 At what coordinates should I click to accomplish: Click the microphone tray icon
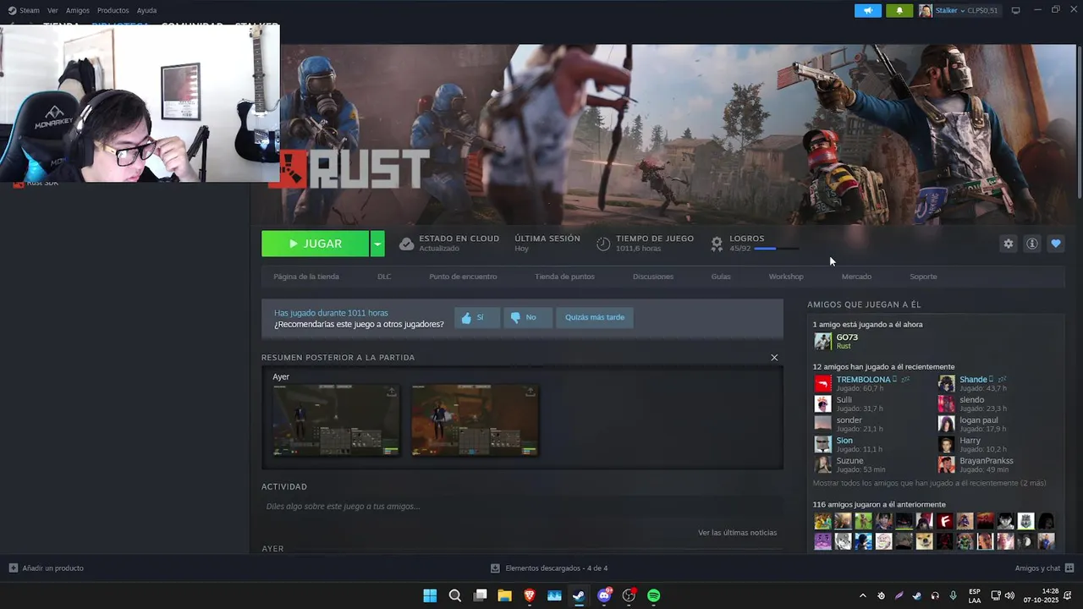coord(954,595)
